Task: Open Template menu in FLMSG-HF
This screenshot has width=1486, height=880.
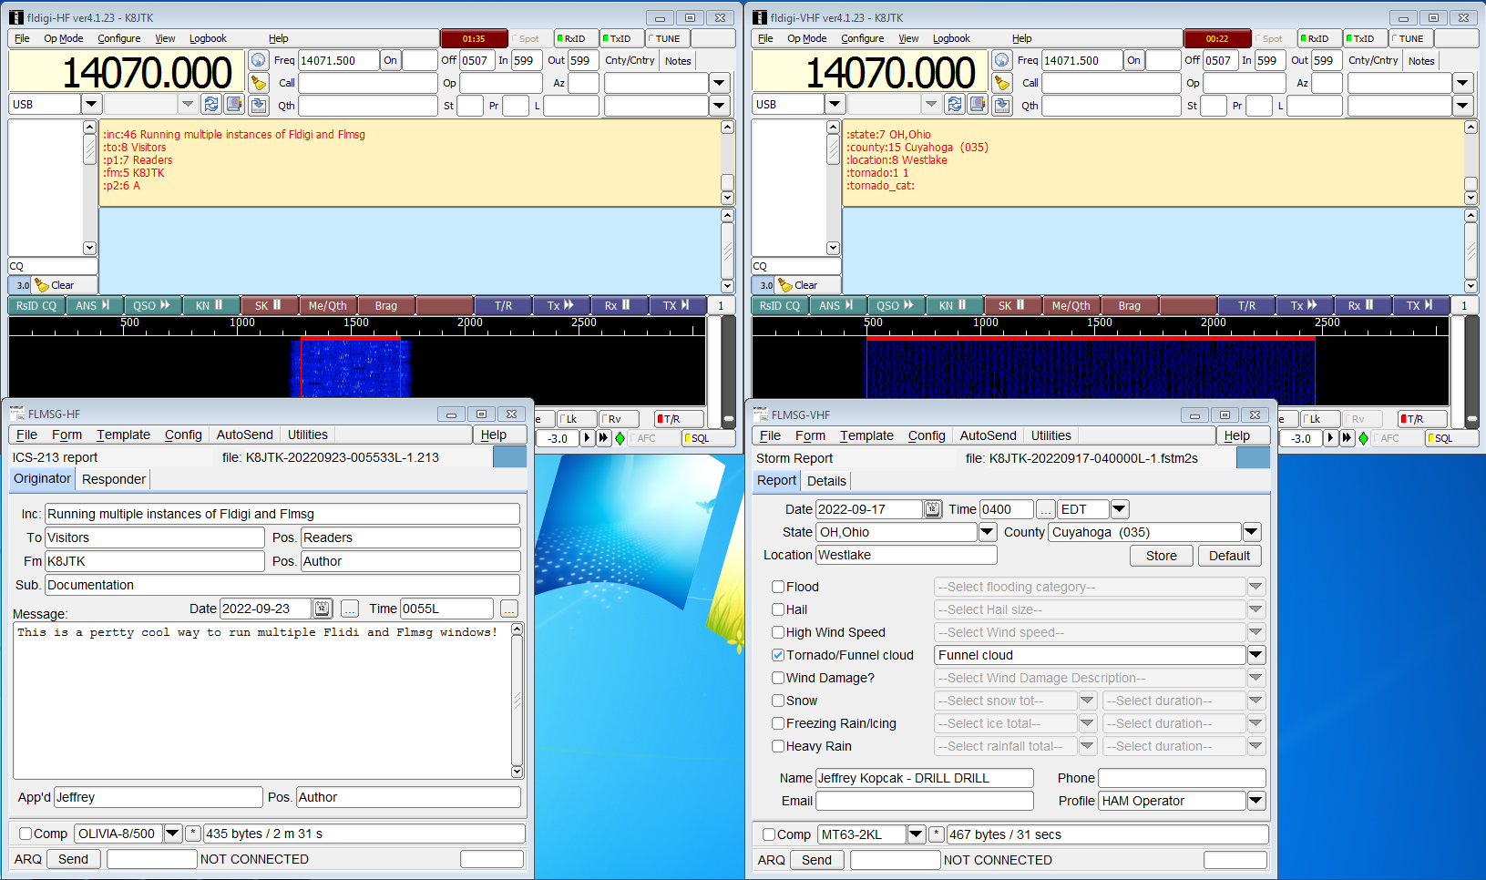Action: point(123,435)
